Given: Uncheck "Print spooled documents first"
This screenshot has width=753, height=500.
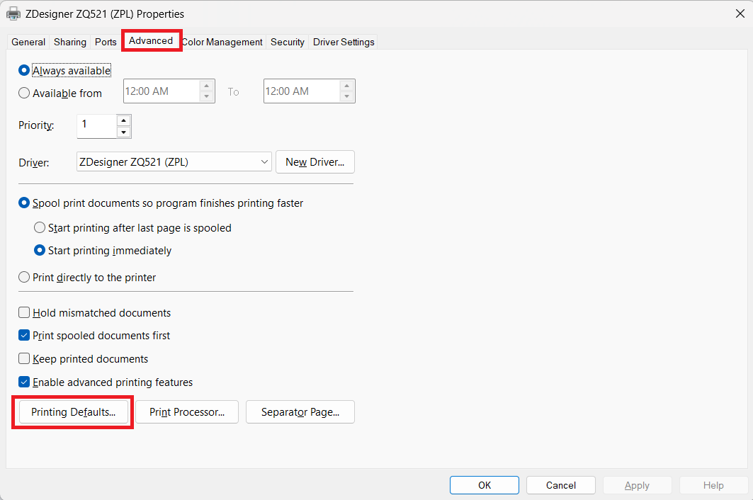Looking at the screenshot, I should pyautogui.click(x=23, y=335).
